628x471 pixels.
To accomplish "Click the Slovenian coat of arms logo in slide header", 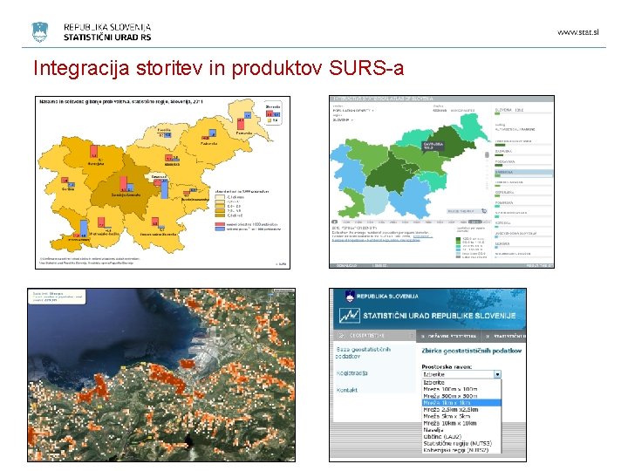I will click(39, 32).
